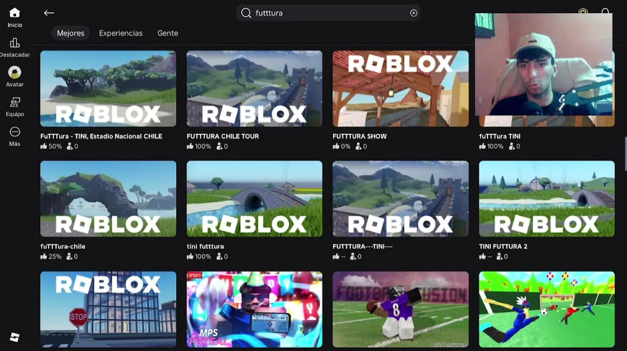Open FUTTTURA---TINI--- thumbnail
The width and height of the screenshot is (627, 351).
click(x=400, y=199)
